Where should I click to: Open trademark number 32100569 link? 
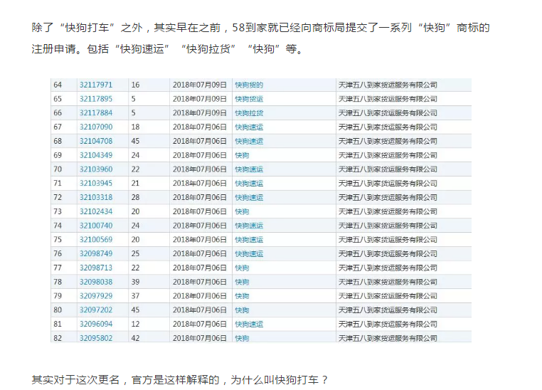point(96,240)
